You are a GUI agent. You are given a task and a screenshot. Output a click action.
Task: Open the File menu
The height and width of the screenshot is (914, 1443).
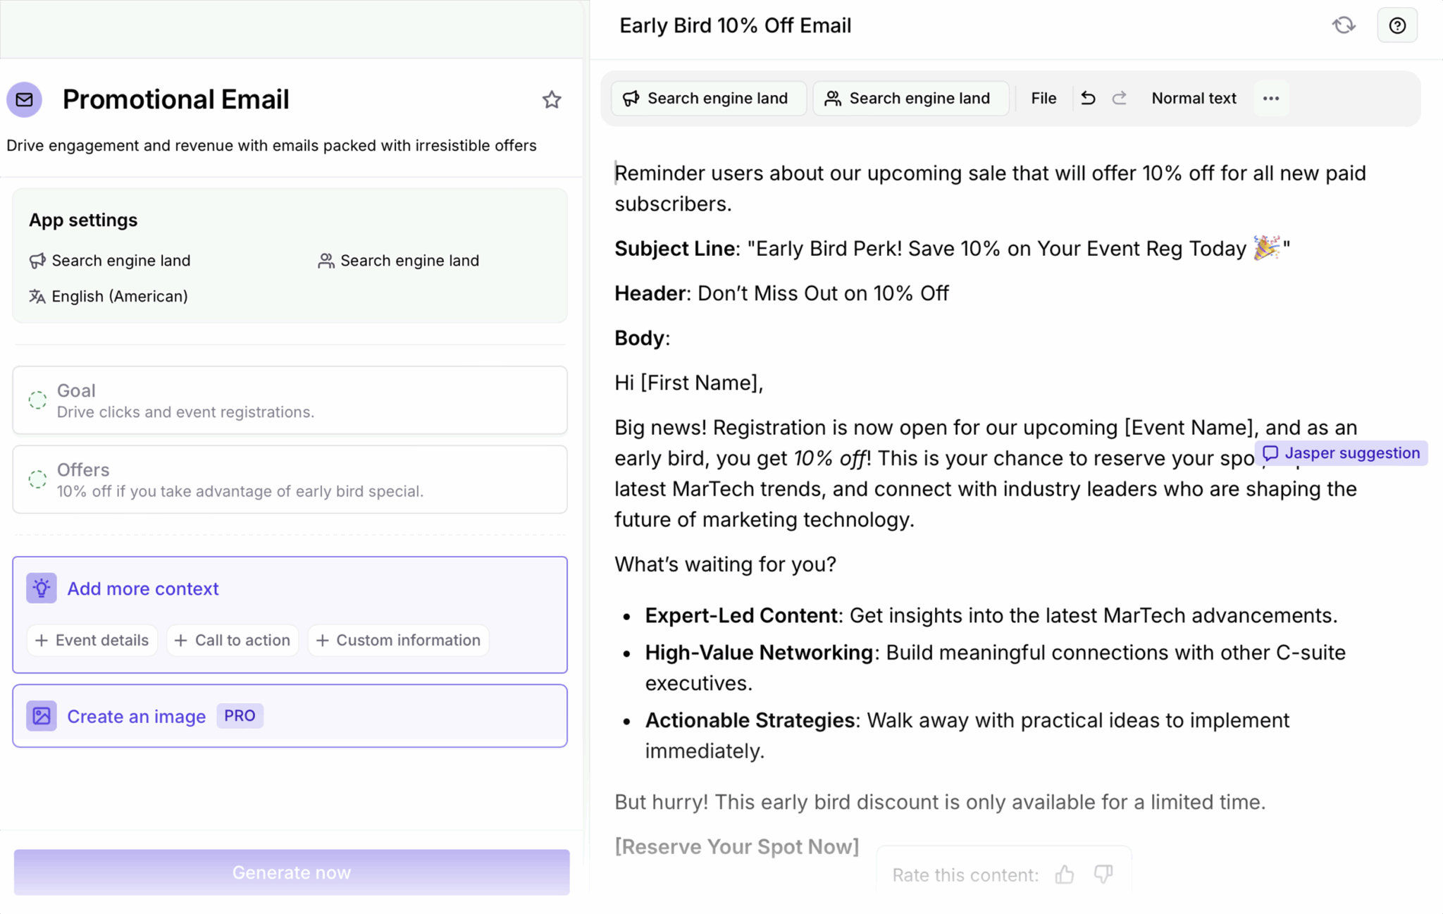click(1043, 98)
